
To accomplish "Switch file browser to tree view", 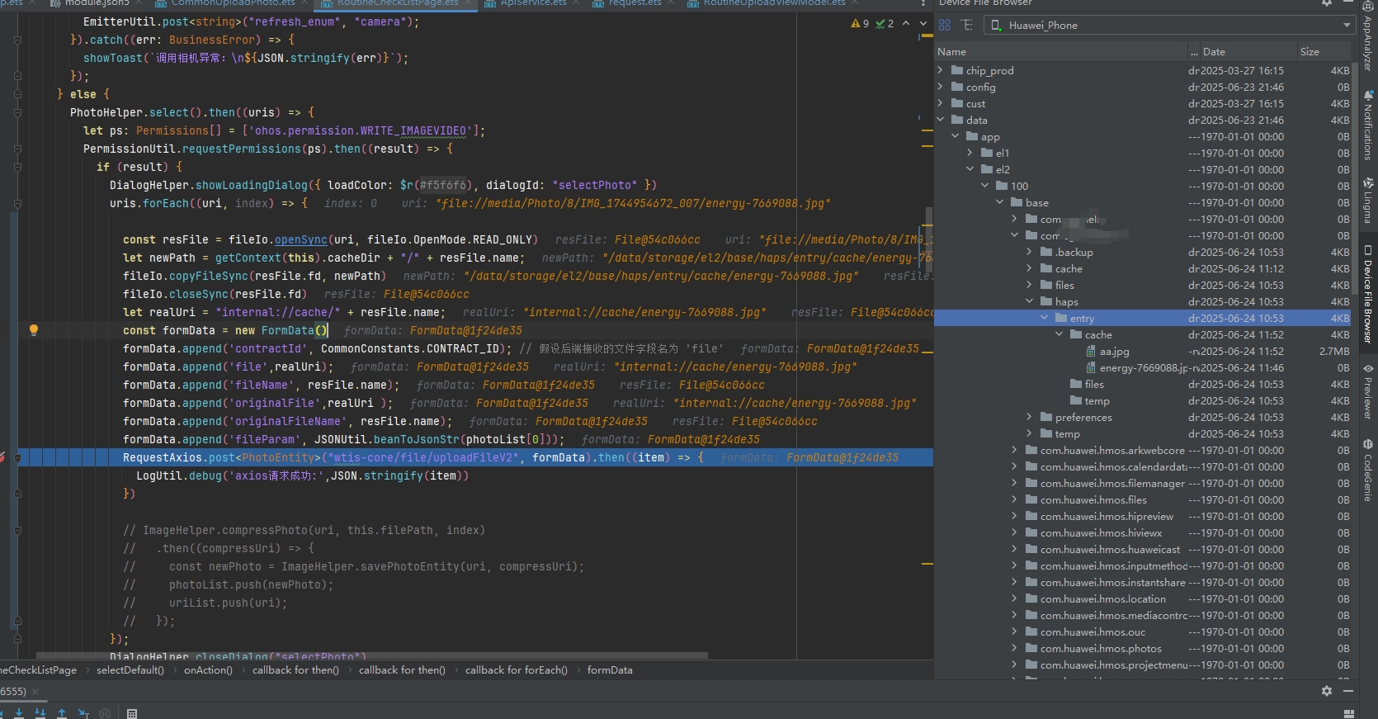I will tap(967, 26).
